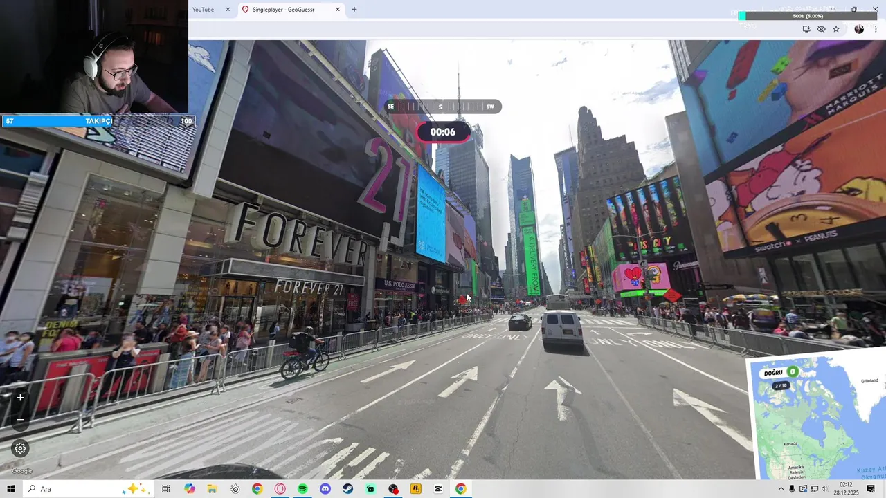
Task: Bookmark this page with the star
Action: tap(836, 29)
